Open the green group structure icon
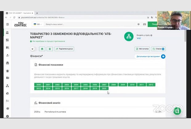191x129 pixels. click(x=129, y=37)
